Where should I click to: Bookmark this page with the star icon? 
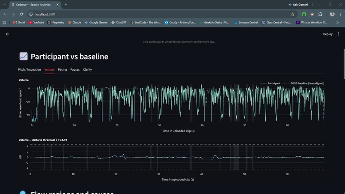[x=293, y=14]
